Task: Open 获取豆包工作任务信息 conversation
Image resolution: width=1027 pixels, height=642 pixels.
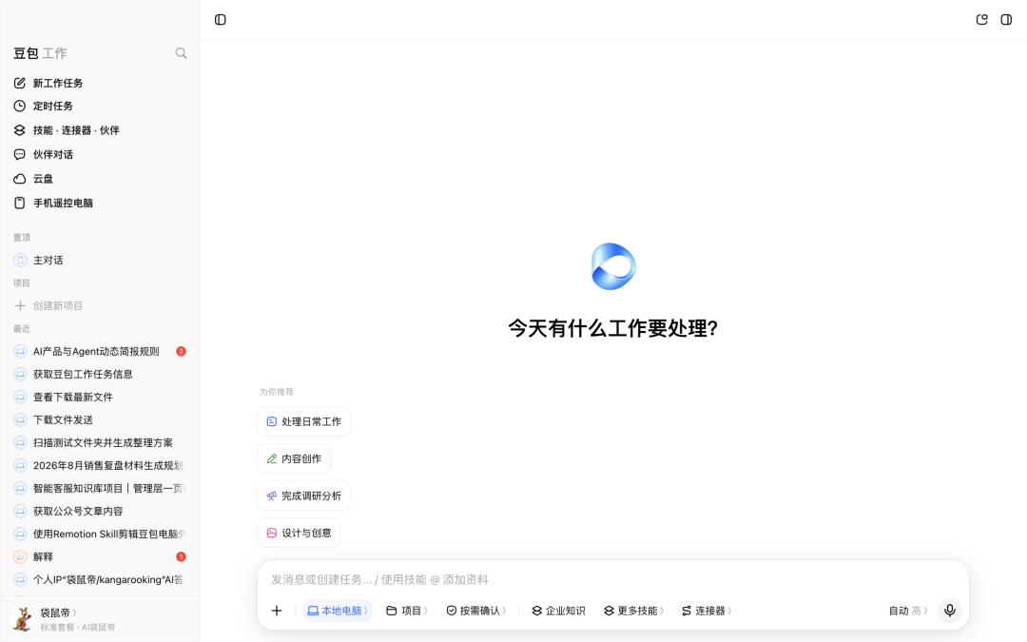Action: [100, 374]
